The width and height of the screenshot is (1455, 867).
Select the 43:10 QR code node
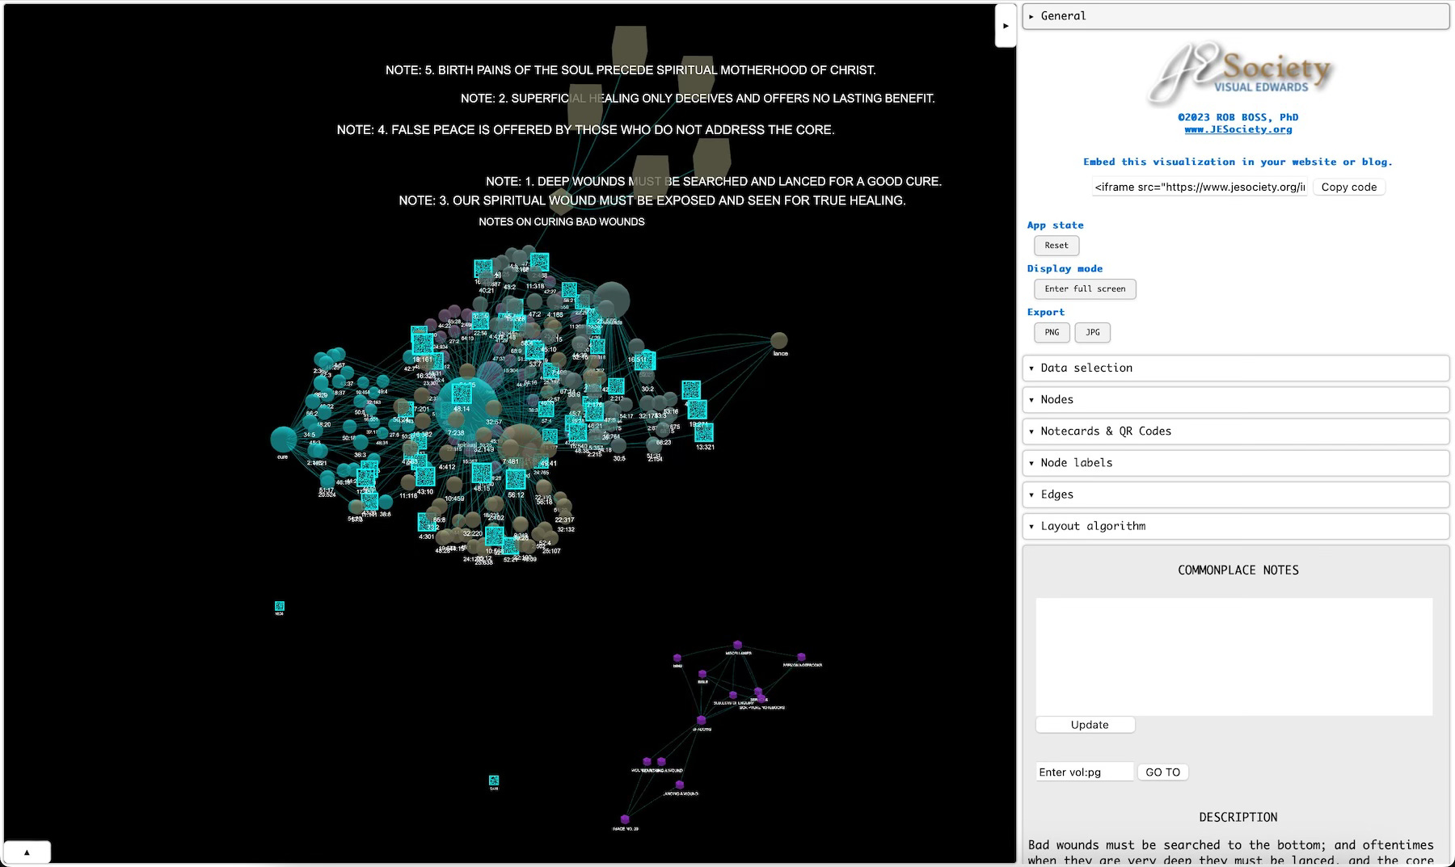pos(425,477)
